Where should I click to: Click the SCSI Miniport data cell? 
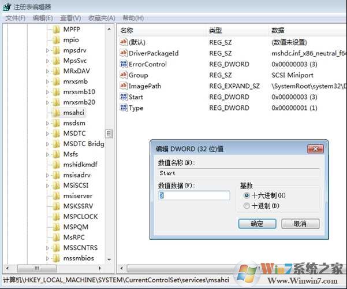(292, 75)
